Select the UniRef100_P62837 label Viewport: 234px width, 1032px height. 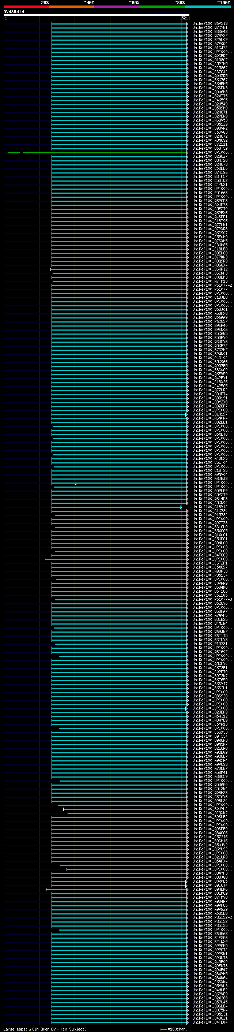pos(210,322)
